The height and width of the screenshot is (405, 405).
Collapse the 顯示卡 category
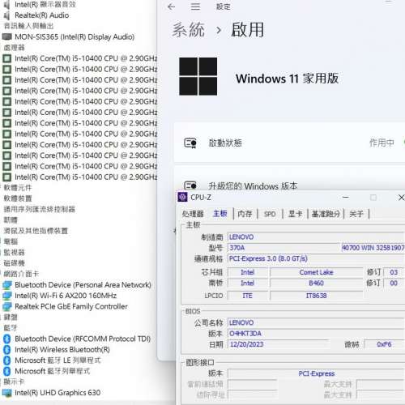point(14,382)
